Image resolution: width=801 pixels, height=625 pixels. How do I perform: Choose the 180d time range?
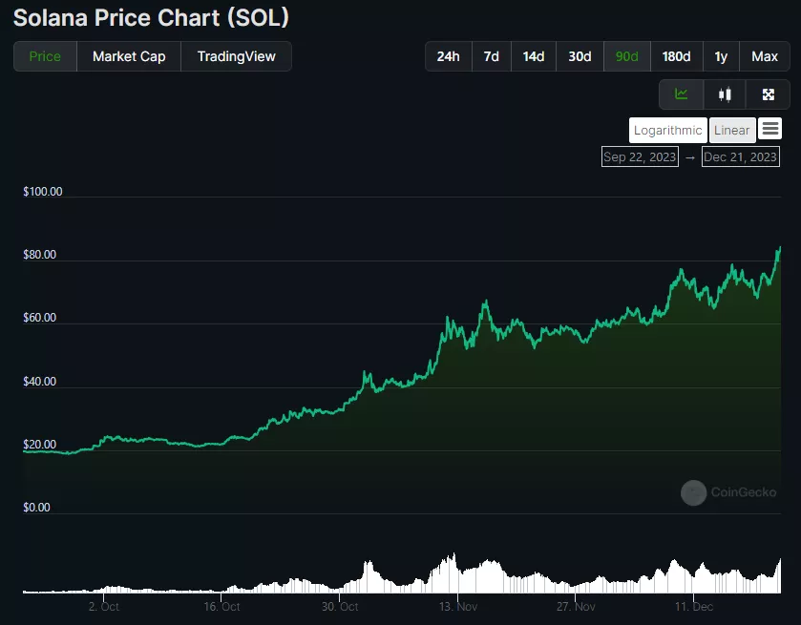tap(676, 56)
